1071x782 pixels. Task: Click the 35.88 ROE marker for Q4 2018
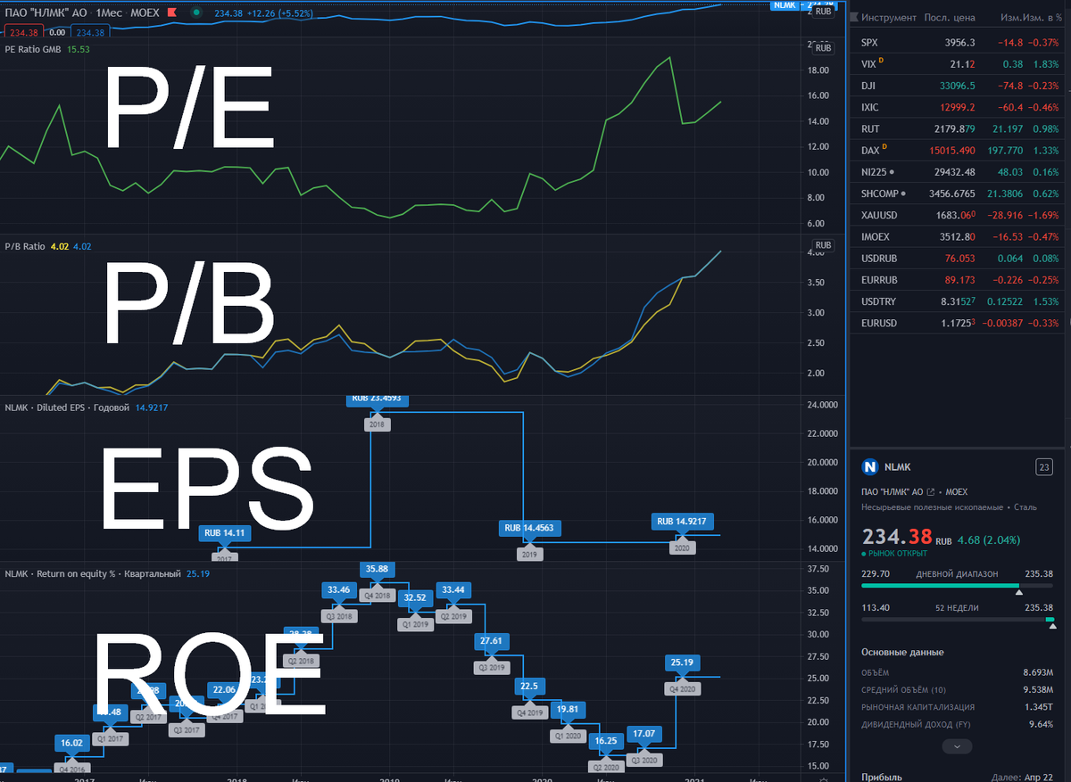(x=377, y=569)
